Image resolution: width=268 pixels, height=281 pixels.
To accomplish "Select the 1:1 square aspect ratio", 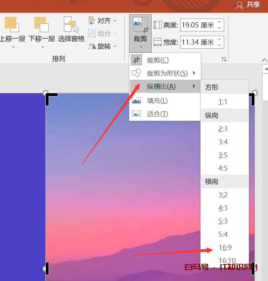I will coord(223,102).
